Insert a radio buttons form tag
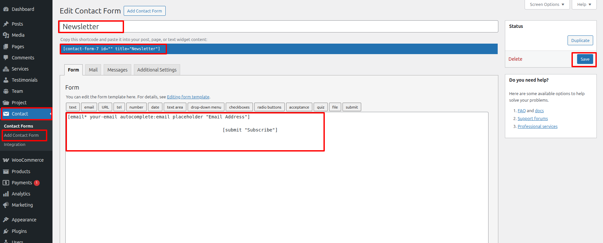Viewport: 603px width, 243px height. pos(269,107)
